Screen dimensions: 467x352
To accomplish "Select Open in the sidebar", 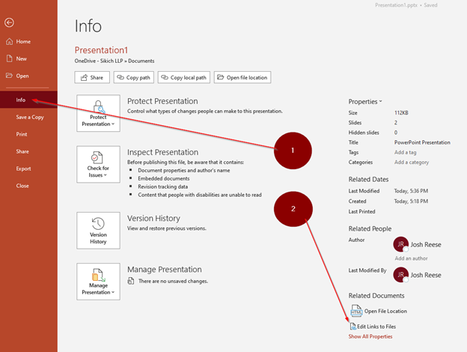I will [22, 76].
